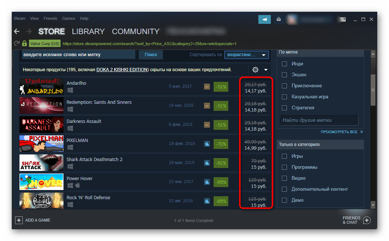Switch to the LIBRARY tab

88,32
